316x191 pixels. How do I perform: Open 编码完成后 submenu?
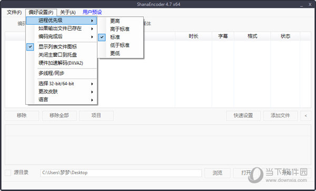(62, 37)
